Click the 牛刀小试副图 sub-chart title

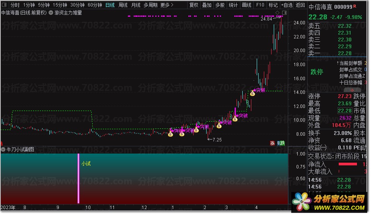pos(21,149)
